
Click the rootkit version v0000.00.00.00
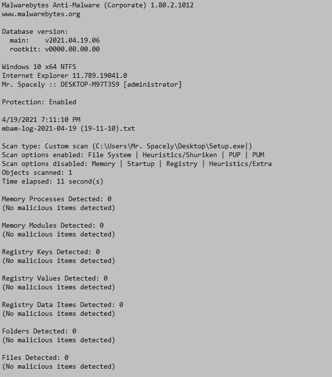tap(72, 49)
